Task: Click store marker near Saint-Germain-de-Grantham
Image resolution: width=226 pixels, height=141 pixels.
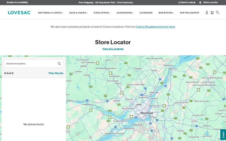Action: tap(198, 90)
